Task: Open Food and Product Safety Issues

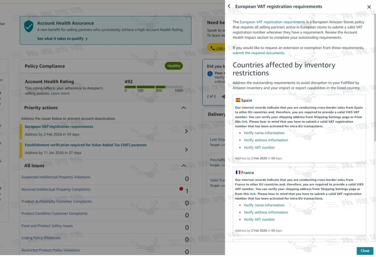Action: pos(47,226)
